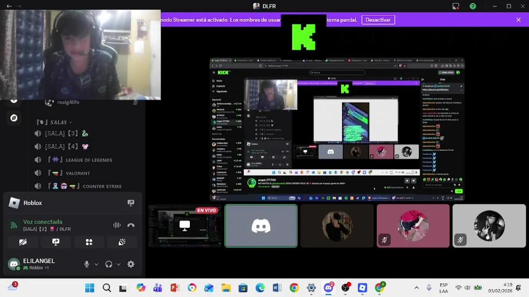Open Microsoft Teams from the taskbar

point(158,288)
